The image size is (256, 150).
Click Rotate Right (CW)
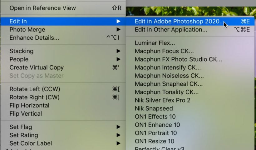(63, 97)
